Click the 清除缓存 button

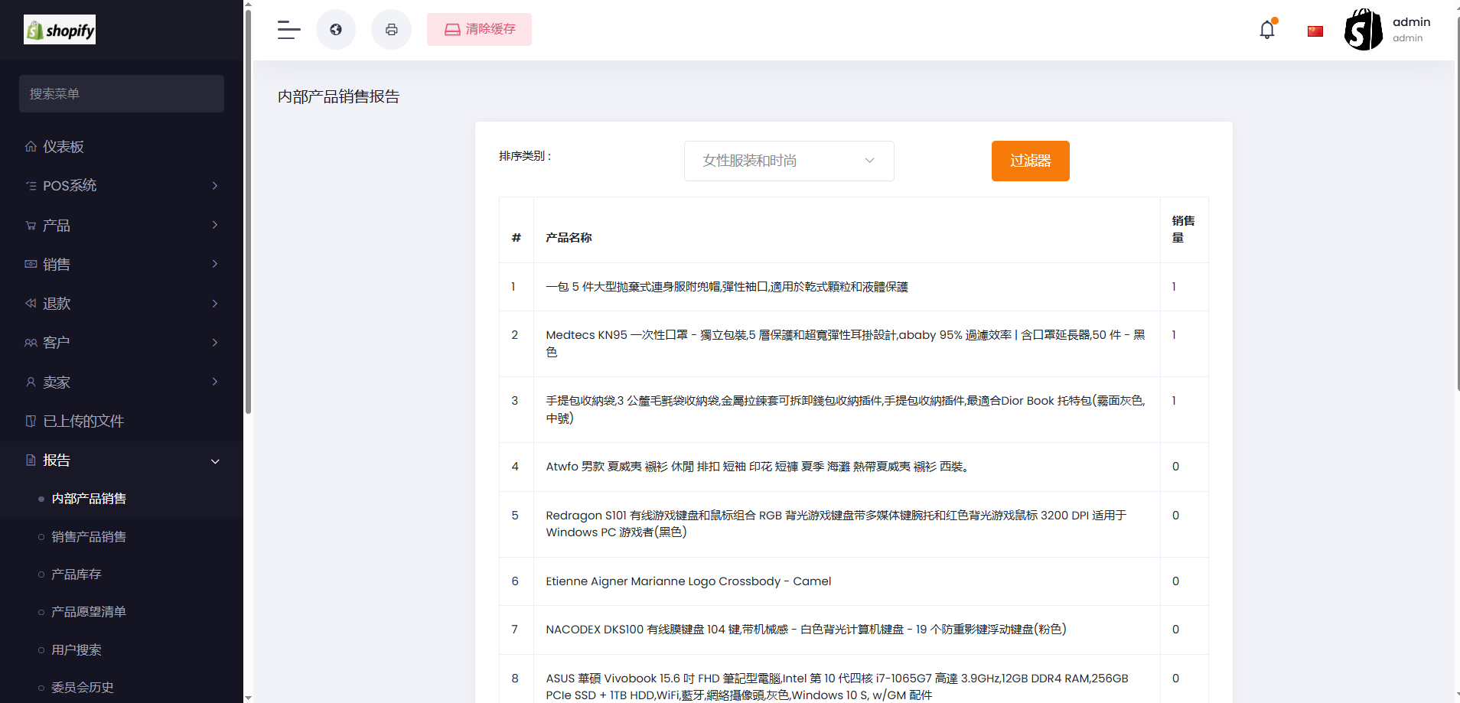point(479,30)
